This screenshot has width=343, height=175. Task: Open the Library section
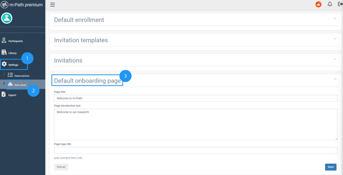click(x=12, y=53)
